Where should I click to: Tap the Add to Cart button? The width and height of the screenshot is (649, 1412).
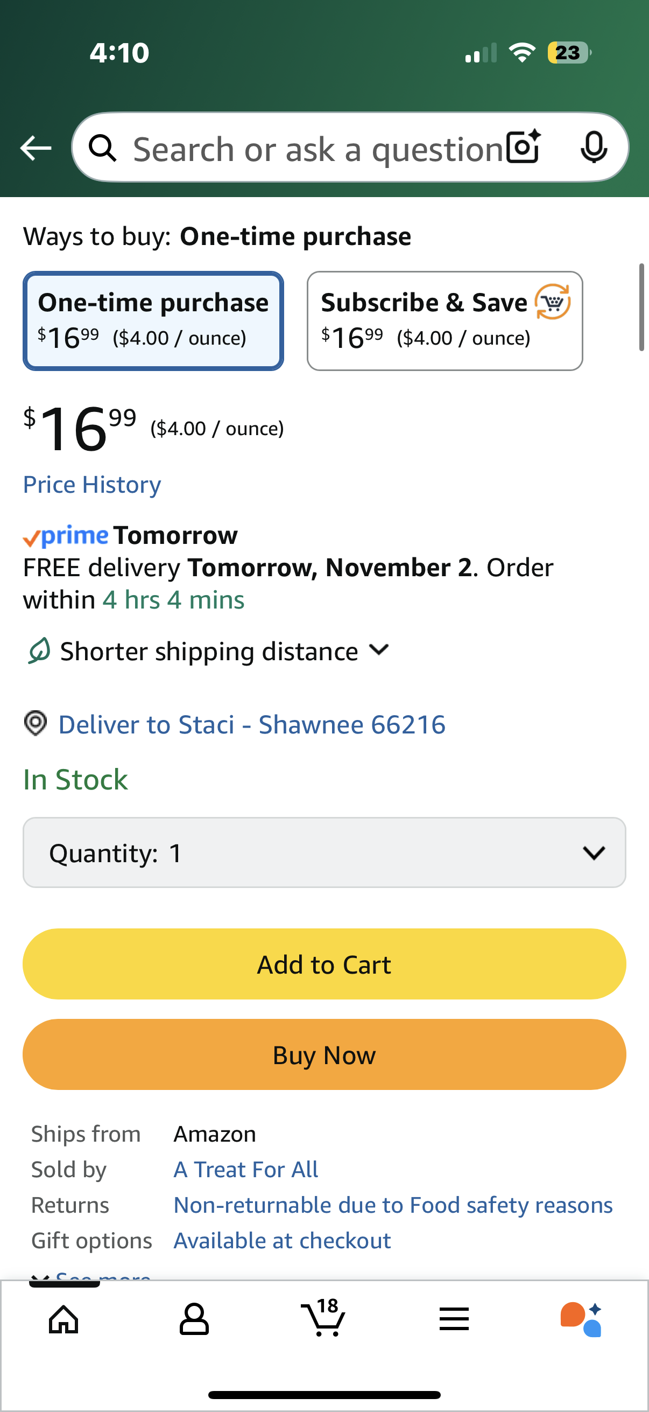pos(323,963)
